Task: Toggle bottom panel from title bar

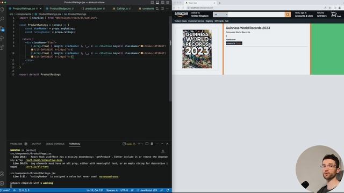Action: click(157, 2)
